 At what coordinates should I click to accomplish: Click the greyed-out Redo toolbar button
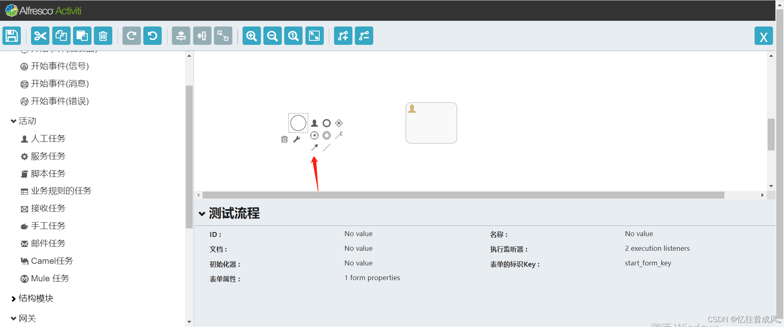coord(131,36)
